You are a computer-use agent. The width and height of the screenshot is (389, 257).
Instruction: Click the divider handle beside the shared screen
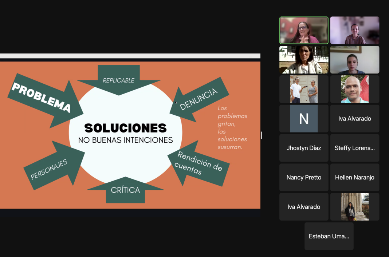[262, 135]
